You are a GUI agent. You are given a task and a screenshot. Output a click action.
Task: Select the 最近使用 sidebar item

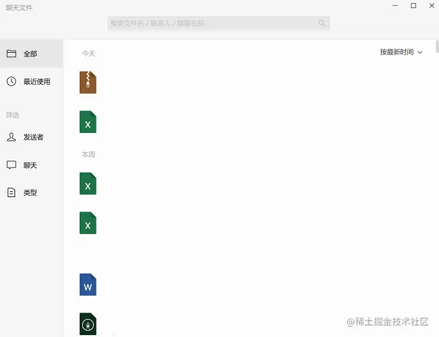tap(31, 82)
